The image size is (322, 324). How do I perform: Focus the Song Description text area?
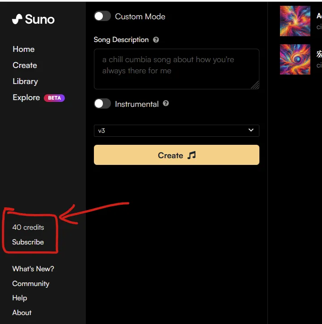coord(176,69)
